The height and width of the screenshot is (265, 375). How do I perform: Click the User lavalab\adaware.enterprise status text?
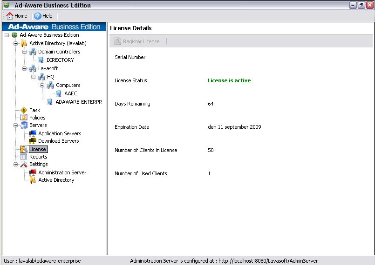click(42, 261)
